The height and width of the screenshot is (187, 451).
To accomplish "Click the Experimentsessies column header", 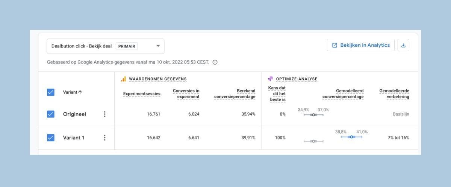I will click(142, 93).
